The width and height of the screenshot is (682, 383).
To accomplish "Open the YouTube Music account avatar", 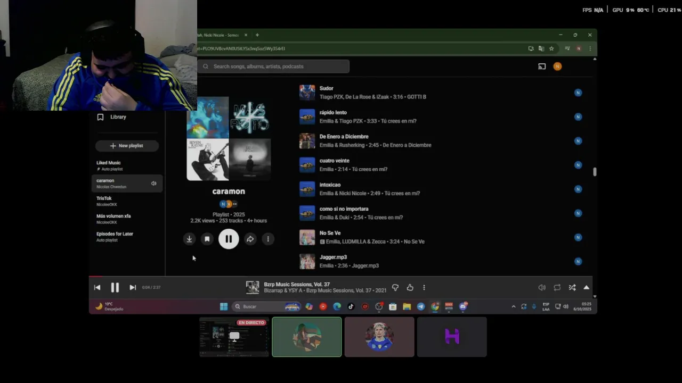I will point(557,66).
